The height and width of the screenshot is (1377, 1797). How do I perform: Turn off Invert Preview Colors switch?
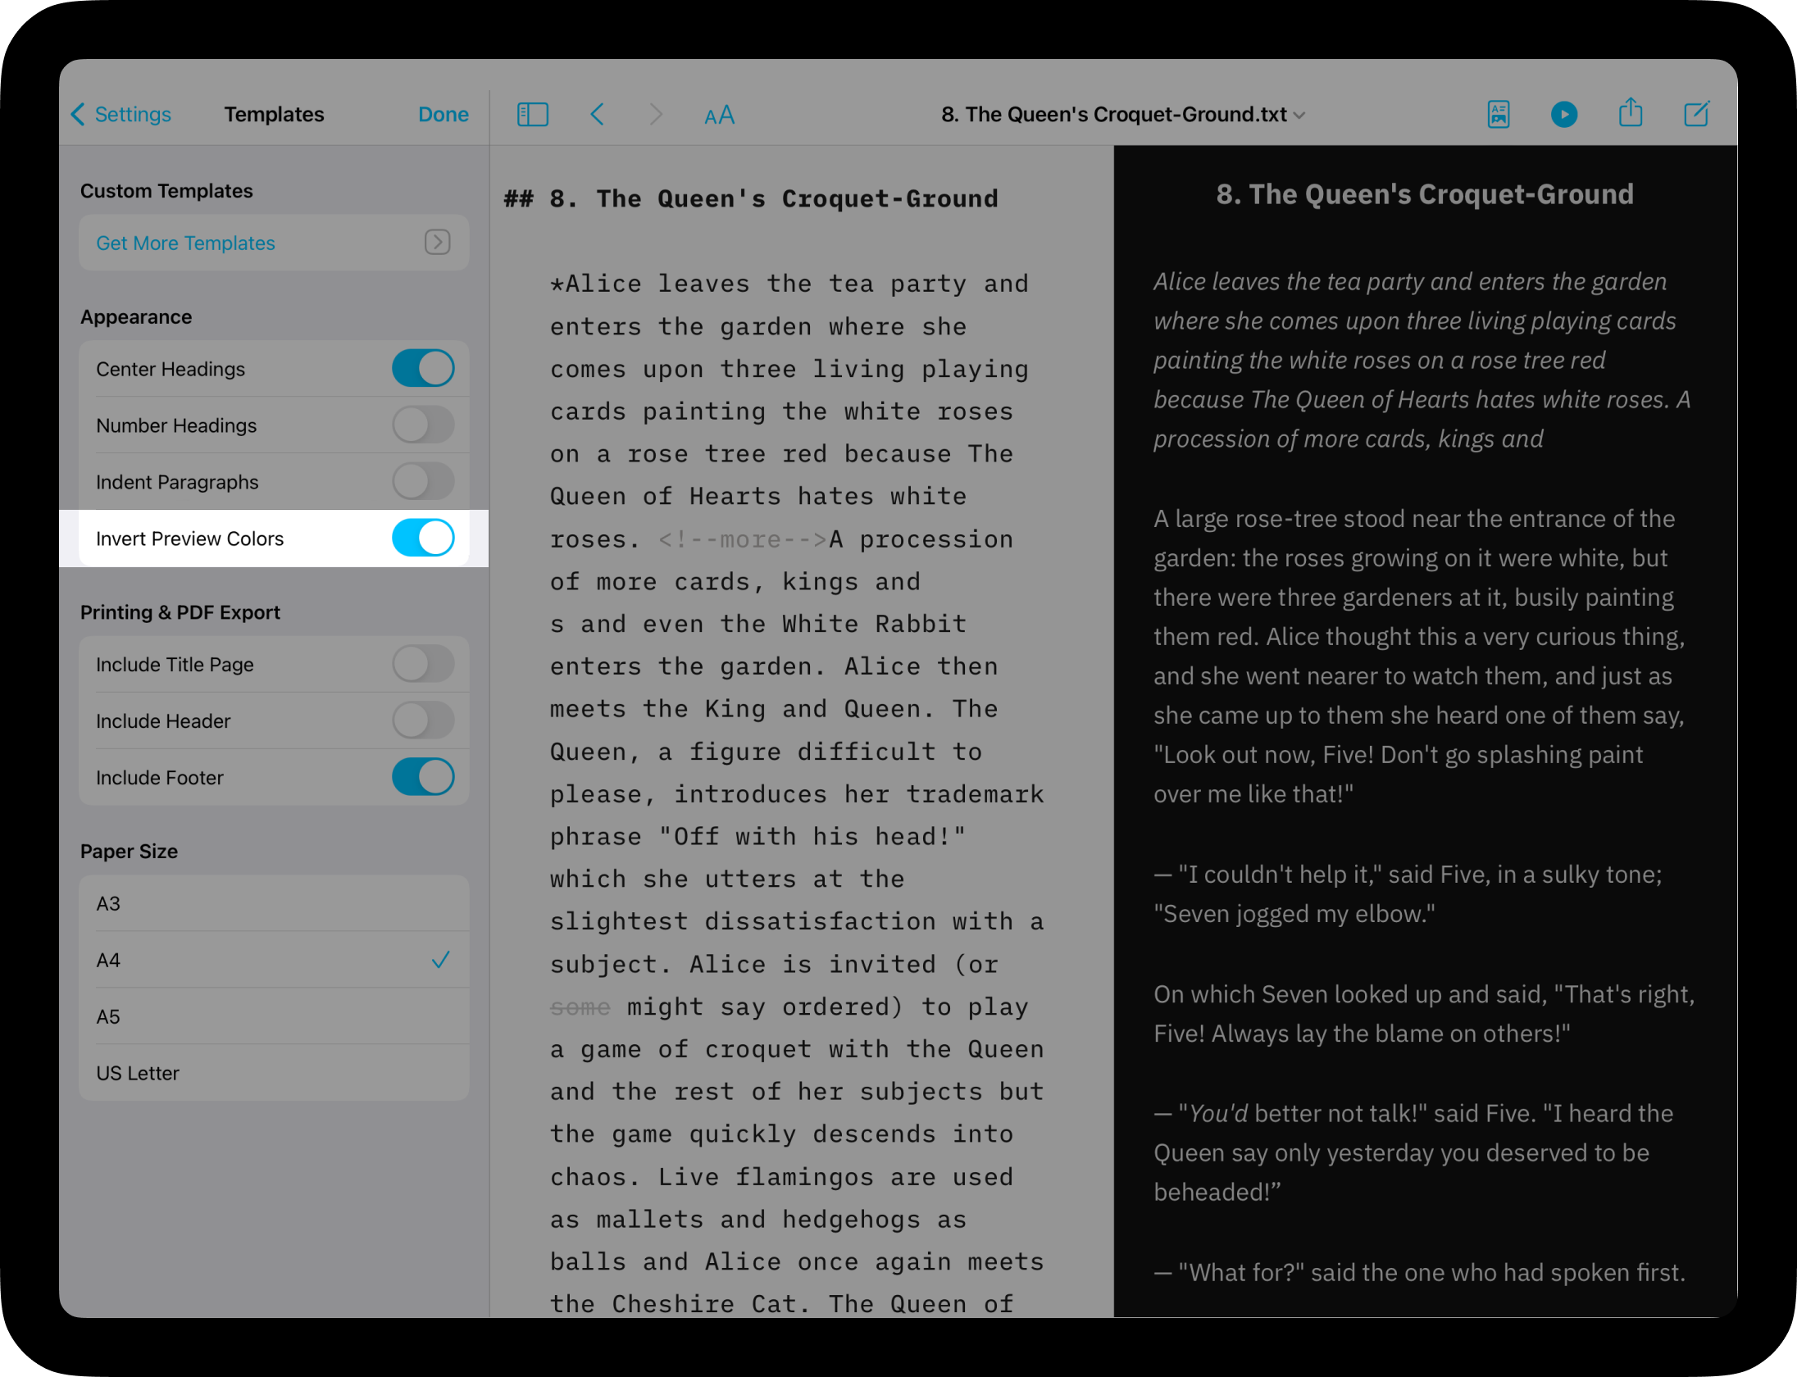tap(423, 539)
